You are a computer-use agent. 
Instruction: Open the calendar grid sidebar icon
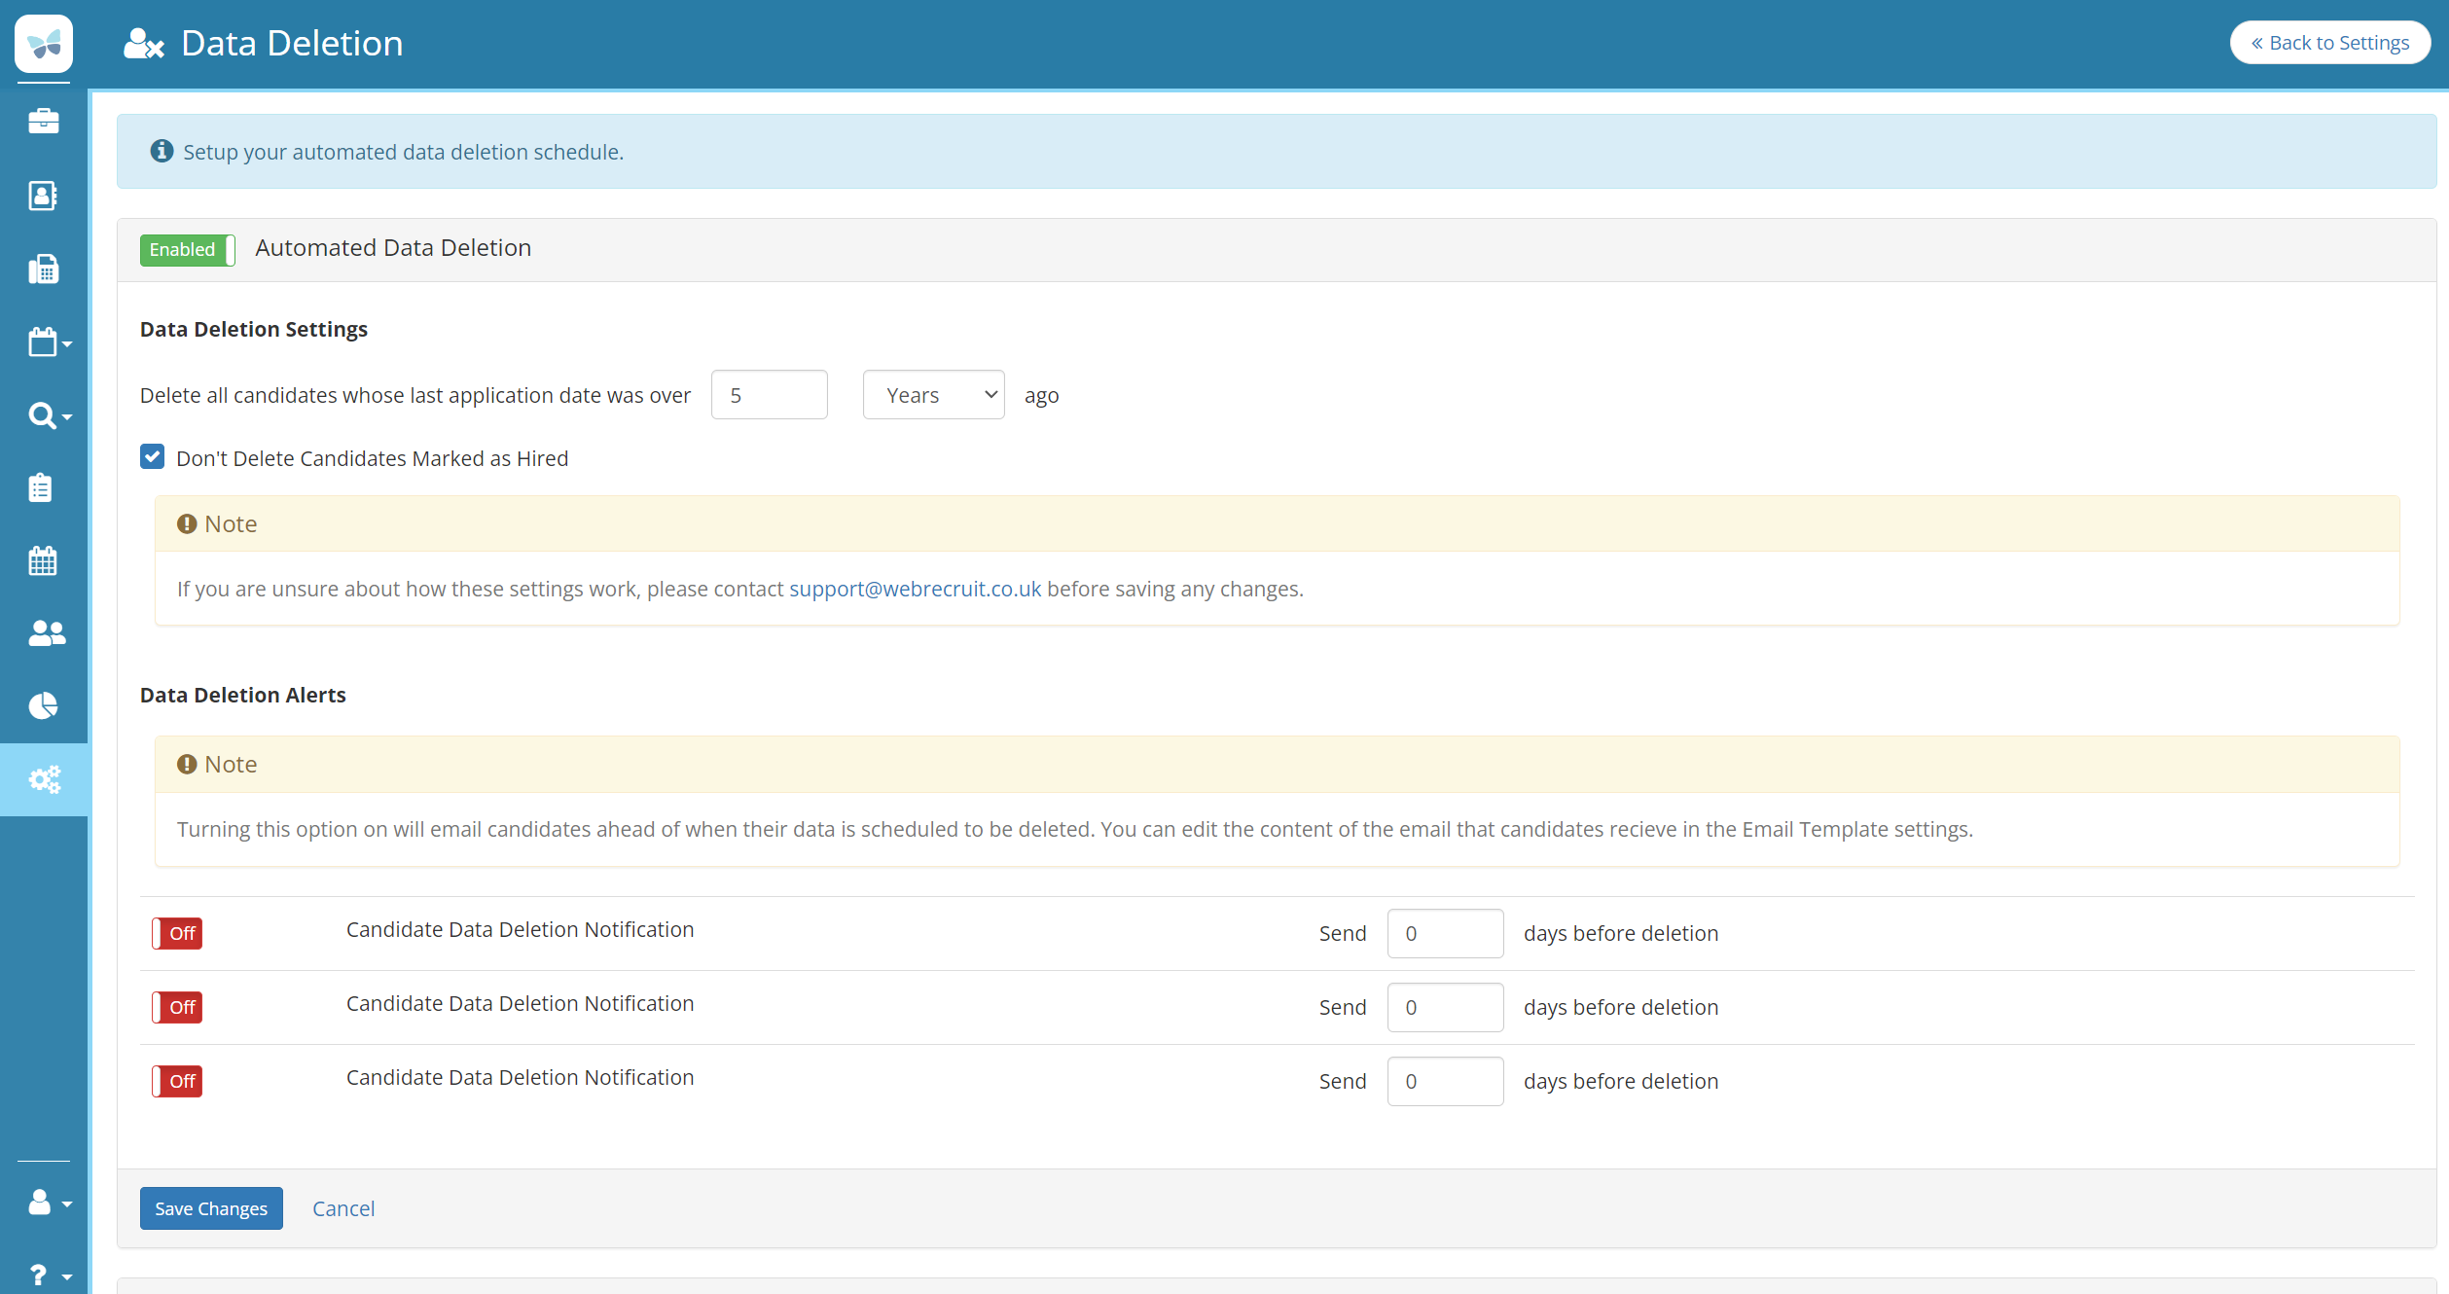point(43,560)
